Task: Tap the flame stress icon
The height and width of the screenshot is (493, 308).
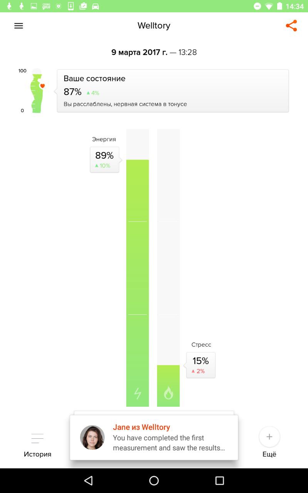Action: tap(168, 393)
